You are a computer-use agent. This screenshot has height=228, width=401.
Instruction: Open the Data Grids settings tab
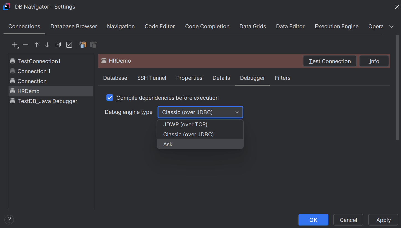(x=252, y=26)
